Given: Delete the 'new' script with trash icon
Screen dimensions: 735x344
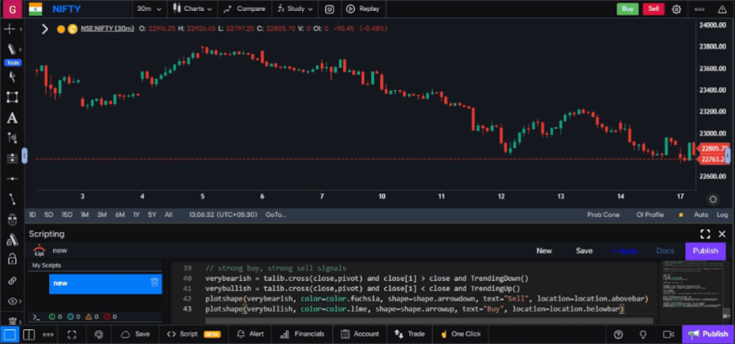Looking at the screenshot, I should pyautogui.click(x=154, y=282).
